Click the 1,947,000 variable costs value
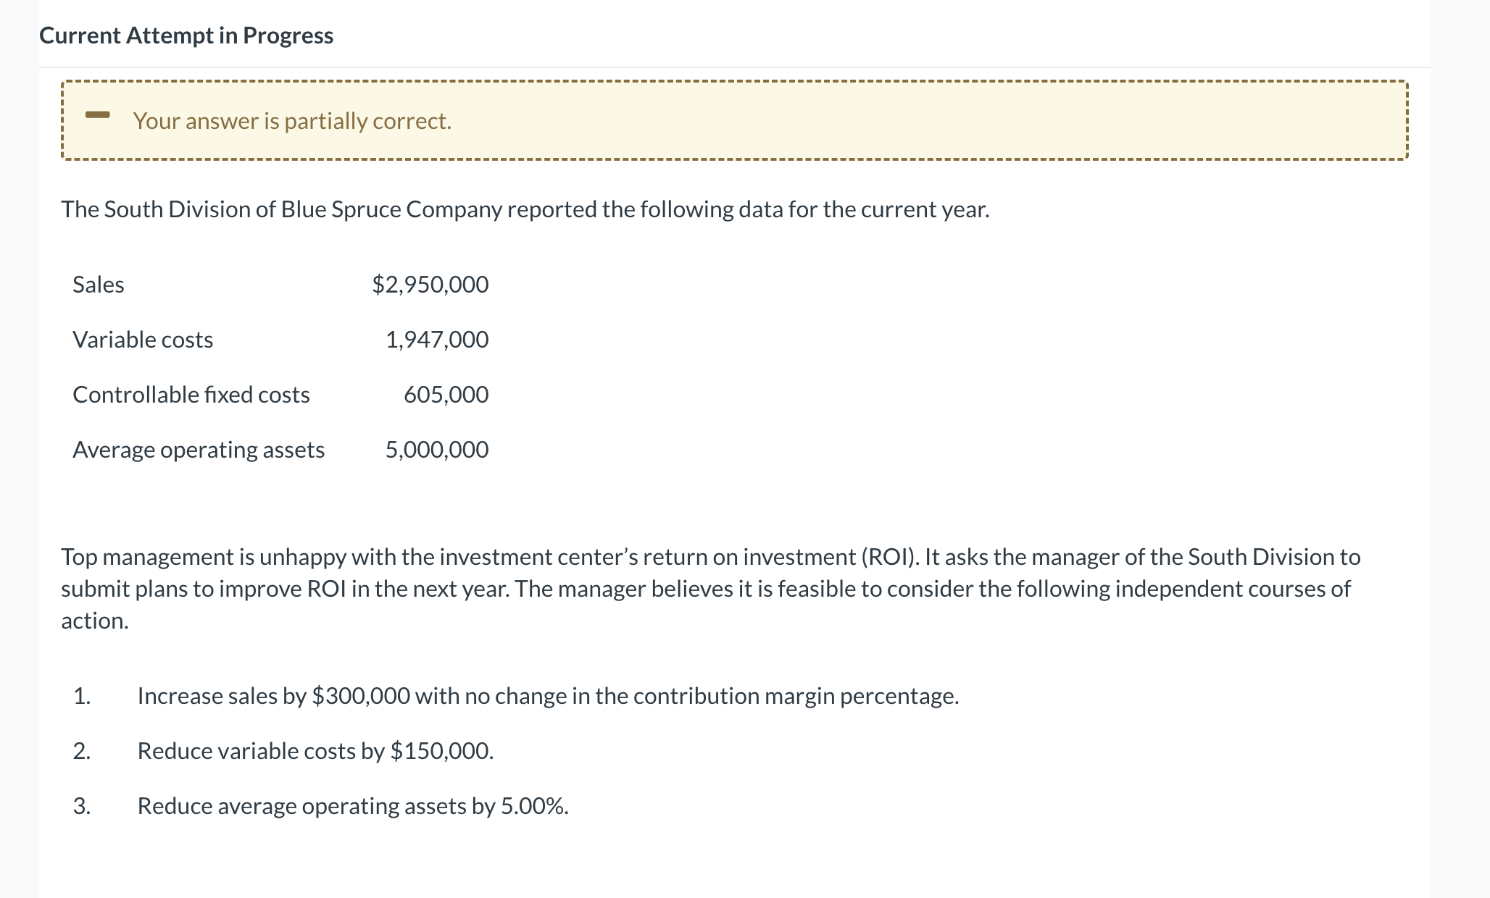This screenshot has height=898, width=1490. point(436,340)
